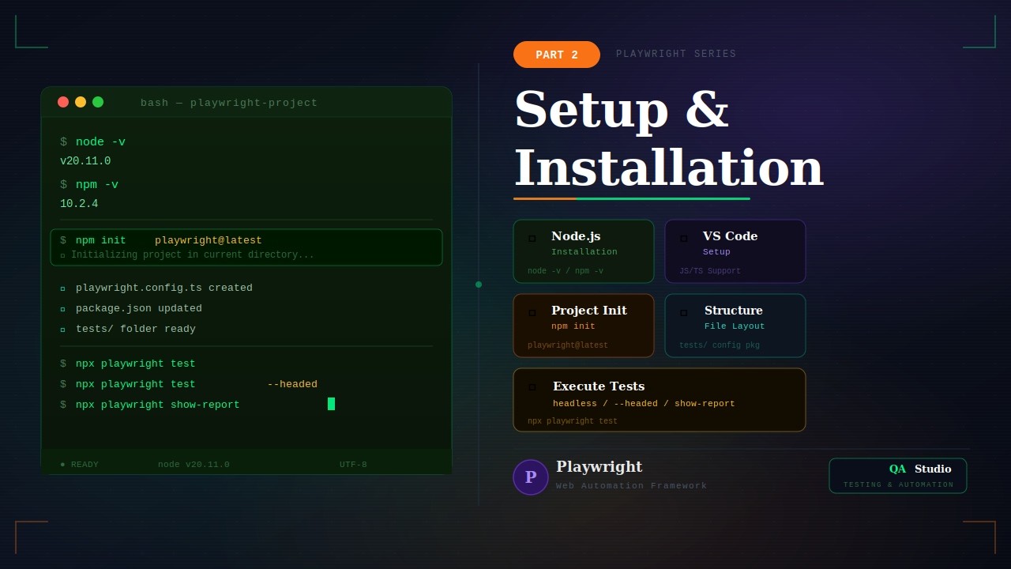Click the UTF-8 encoding status entry
This screenshot has height=569, width=1011.
pyautogui.click(x=353, y=465)
